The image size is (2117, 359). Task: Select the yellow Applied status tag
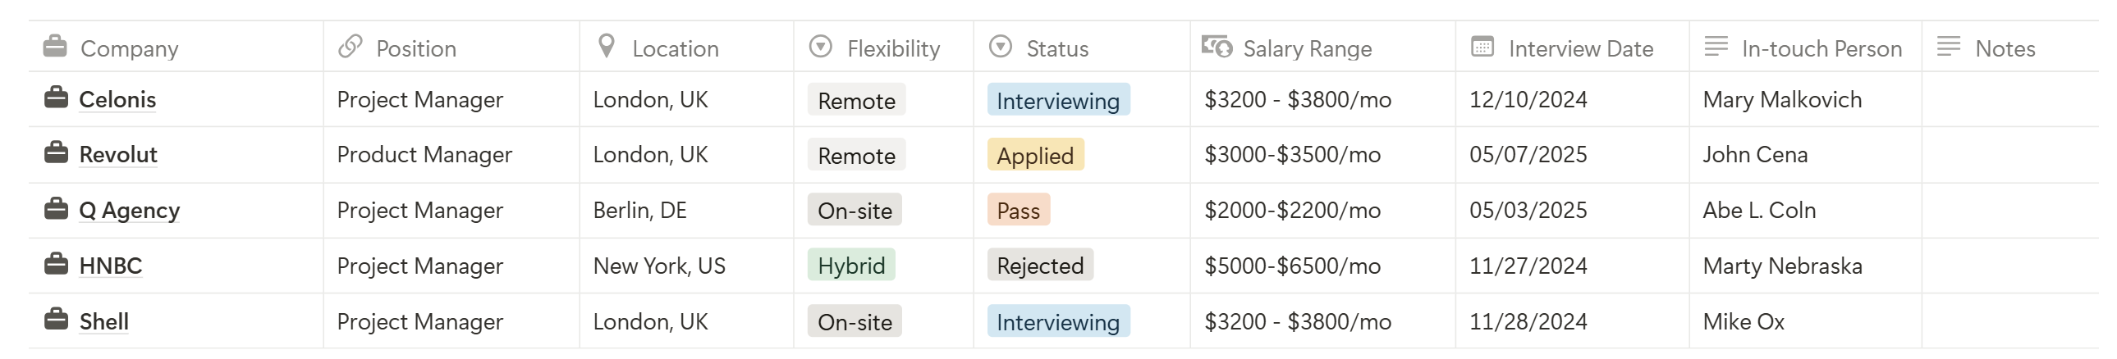(1035, 155)
